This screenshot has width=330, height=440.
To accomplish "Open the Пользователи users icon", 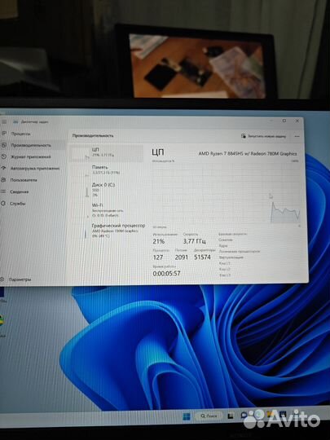I will [x=4, y=180].
